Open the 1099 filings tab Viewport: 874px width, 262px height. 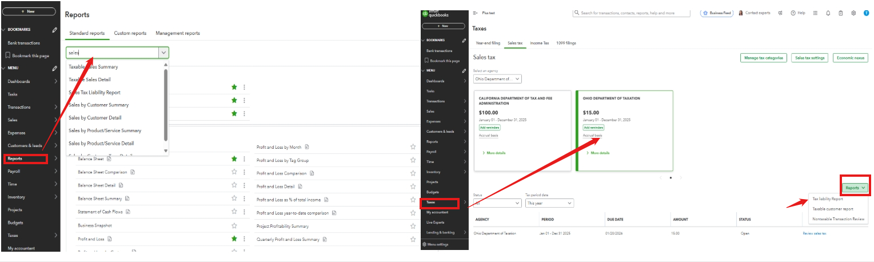pyautogui.click(x=566, y=43)
